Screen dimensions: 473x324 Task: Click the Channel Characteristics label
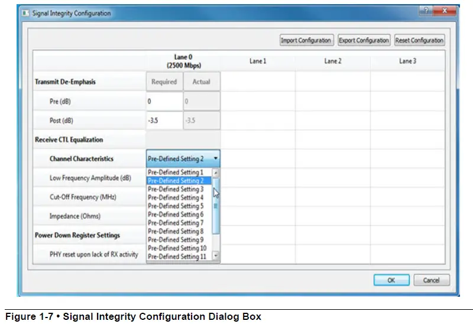pos(82,158)
